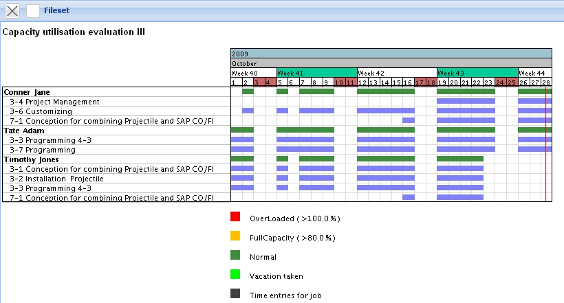Select the Conner Jane resource row
Viewport: 564px width, 303px height.
coord(28,92)
